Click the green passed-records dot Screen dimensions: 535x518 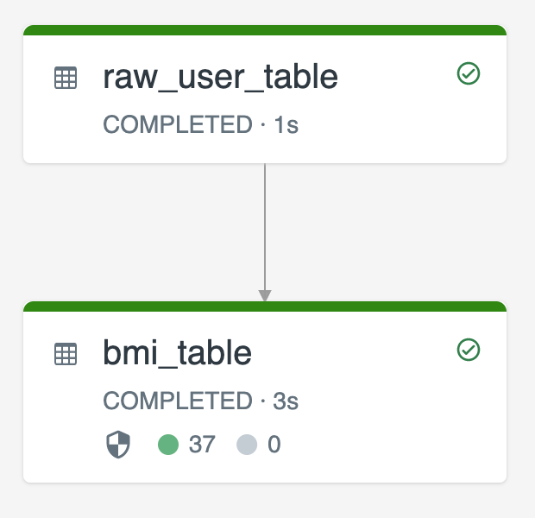pyautogui.click(x=168, y=445)
